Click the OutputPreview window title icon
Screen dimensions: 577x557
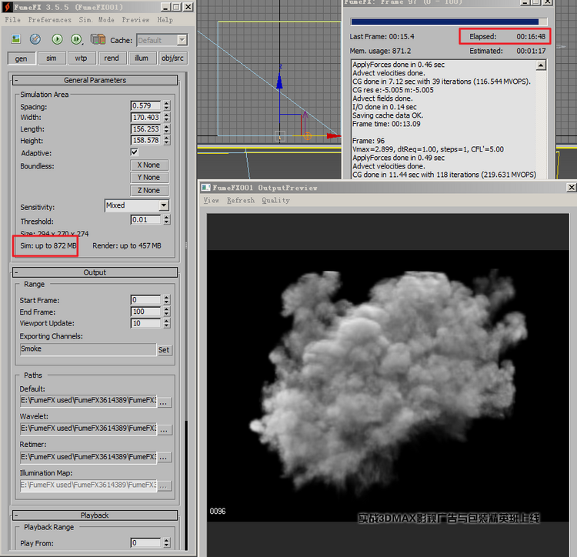coord(205,188)
